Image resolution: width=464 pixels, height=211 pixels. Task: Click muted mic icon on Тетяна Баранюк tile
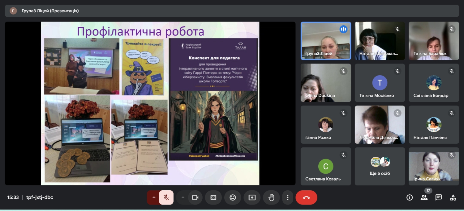[x=452, y=29]
